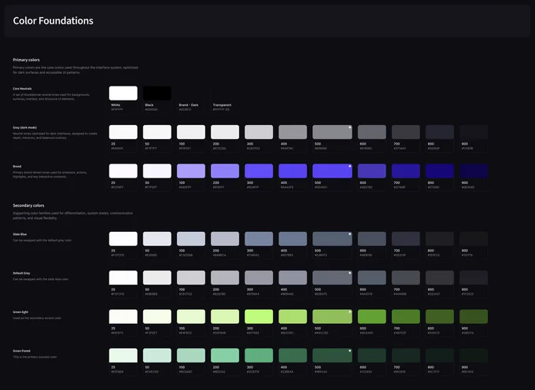Choose the Green light 900 swatch
535x390 pixels.
(x=474, y=316)
